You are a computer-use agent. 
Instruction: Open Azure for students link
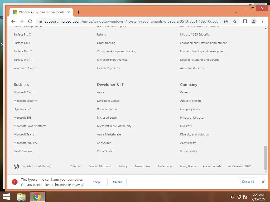(x=192, y=68)
